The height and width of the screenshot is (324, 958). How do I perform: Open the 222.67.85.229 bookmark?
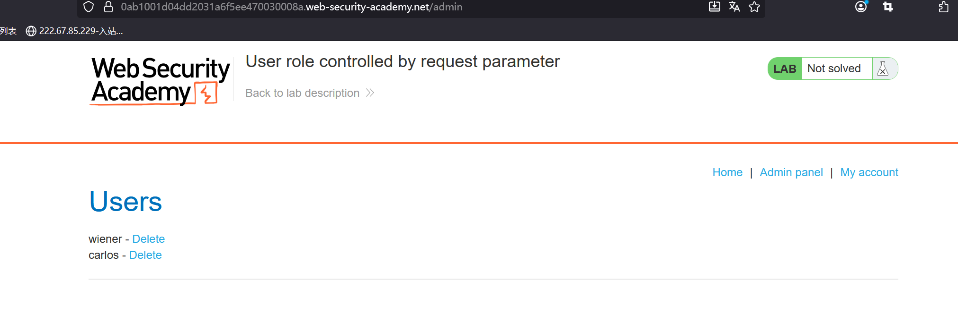coord(75,31)
